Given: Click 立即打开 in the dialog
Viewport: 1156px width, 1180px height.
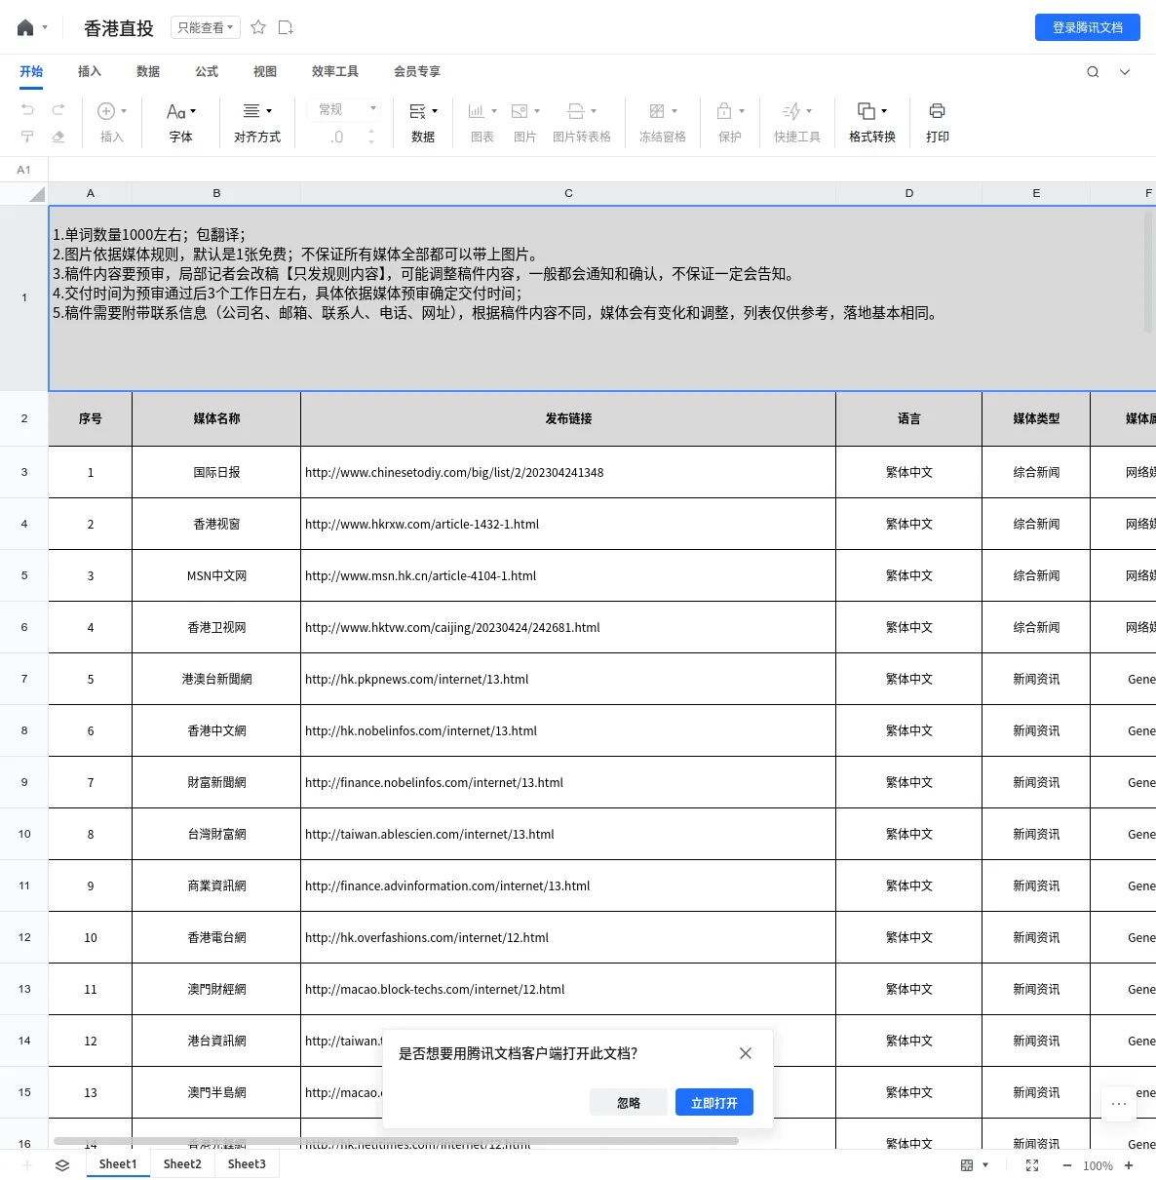Looking at the screenshot, I should coord(714,1102).
